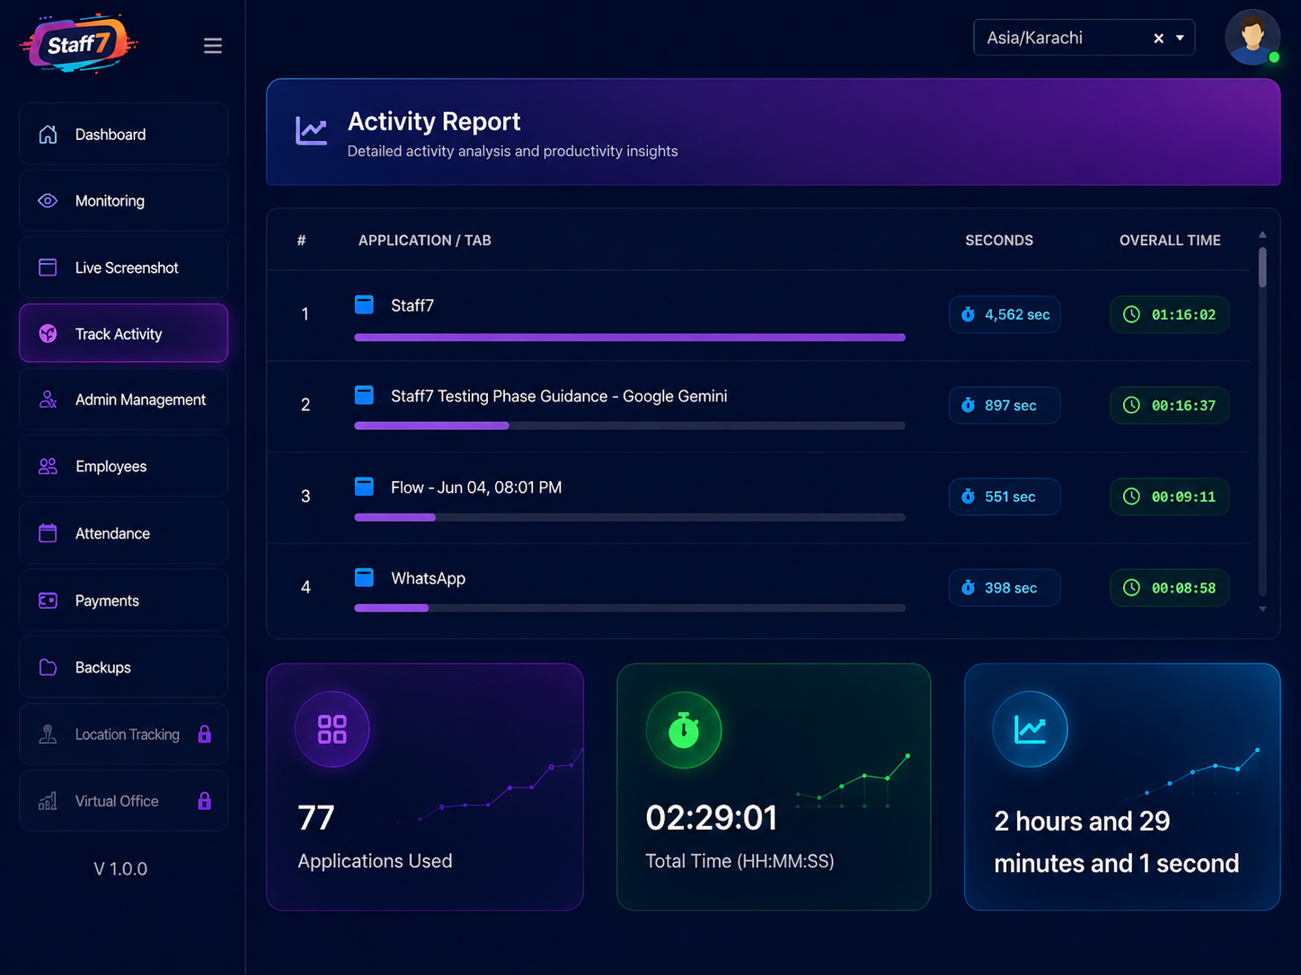The height and width of the screenshot is (975, 1301).
Task: Click the Activity Report chart icon
Action: (312, 131)
